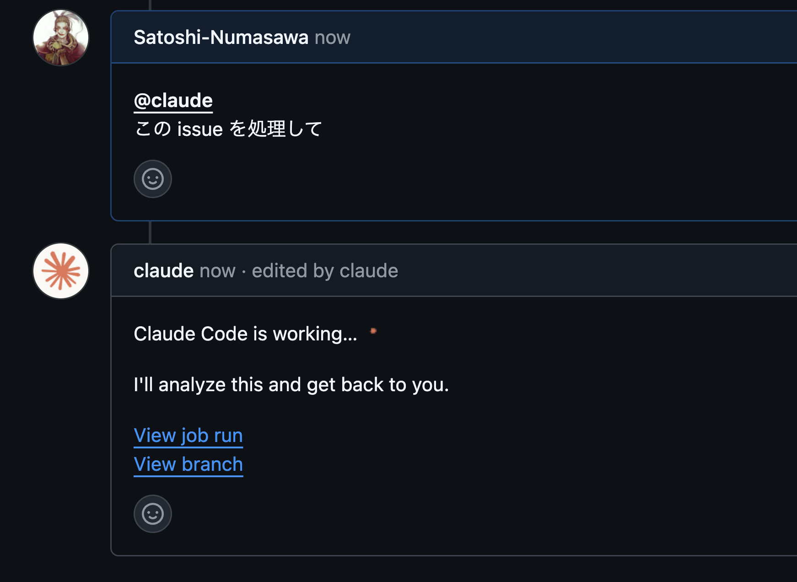Open the emoji reaction picker on claude's reply

152,513
